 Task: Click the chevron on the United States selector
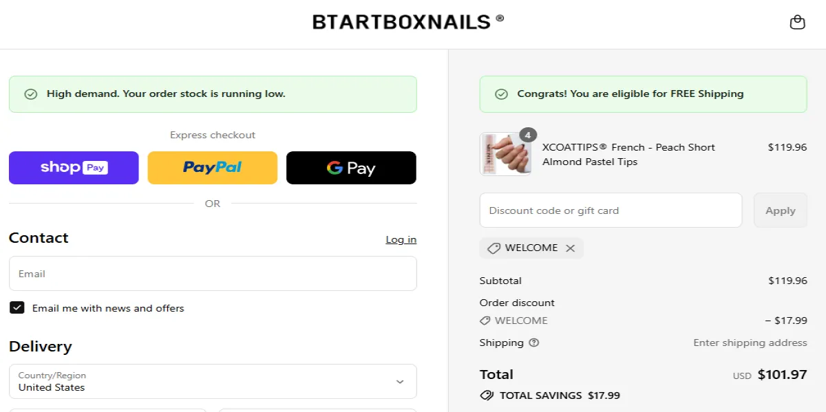(400, 381)
